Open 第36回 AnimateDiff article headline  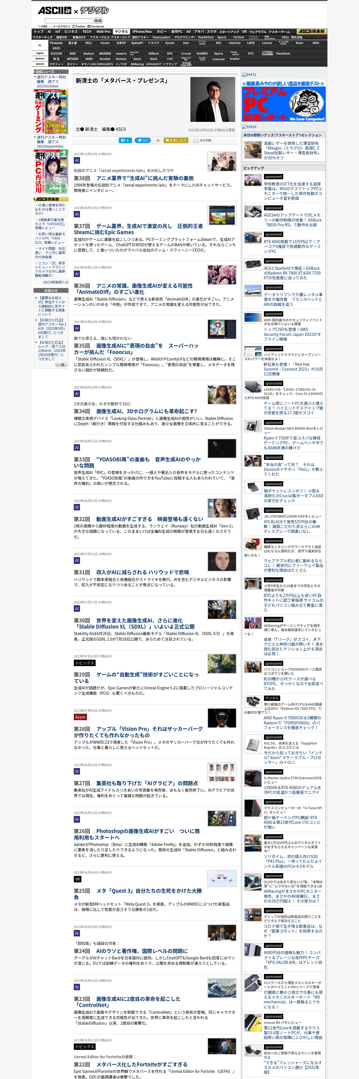[133, 289]
